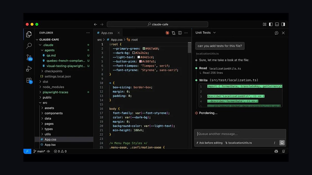
Task: Publish branch cloud icon in status bar
Action: tap(48, 151)
